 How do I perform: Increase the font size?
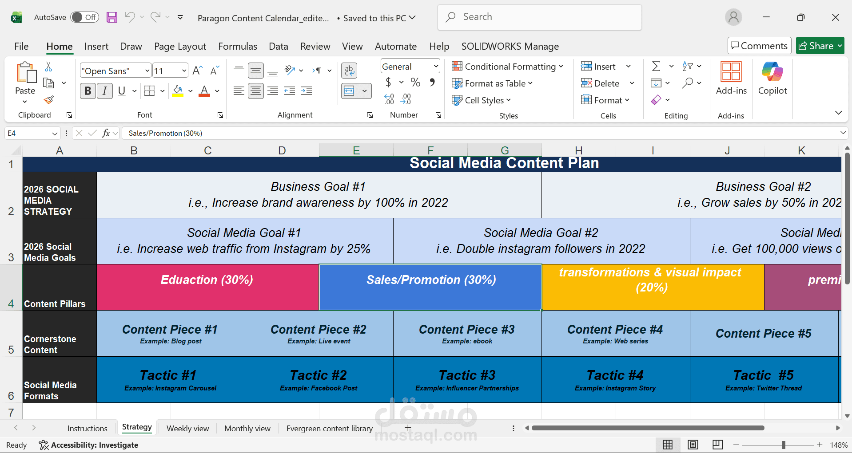click(x=196, y=70)
